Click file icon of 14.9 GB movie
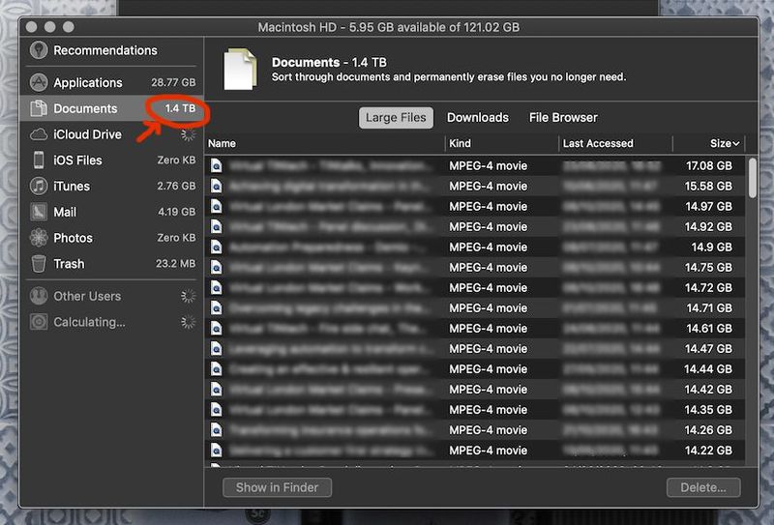Image resolution: width=774 pixels, height=525 pixels. click(x=216, y=247)
